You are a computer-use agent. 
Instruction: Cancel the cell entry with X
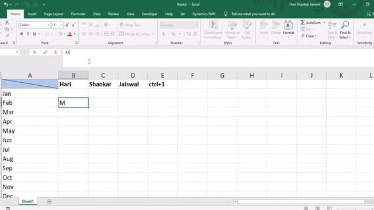pos(34,52)
